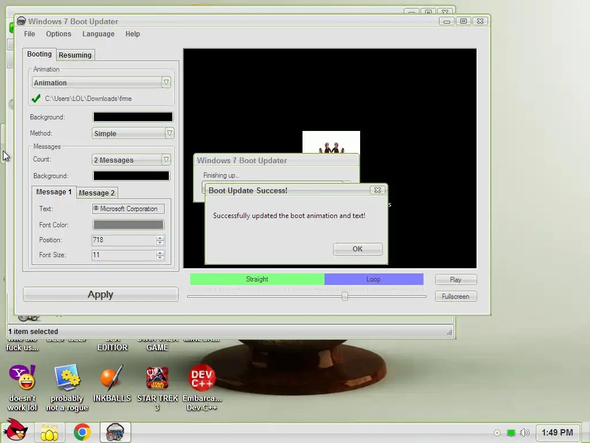The height and width of the screenshot is (443, 590).
Task: Click the animation preview thumbnail image
Action: (331, 142)
